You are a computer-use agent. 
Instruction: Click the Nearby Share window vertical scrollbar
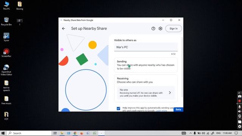(x=182, y=67)
